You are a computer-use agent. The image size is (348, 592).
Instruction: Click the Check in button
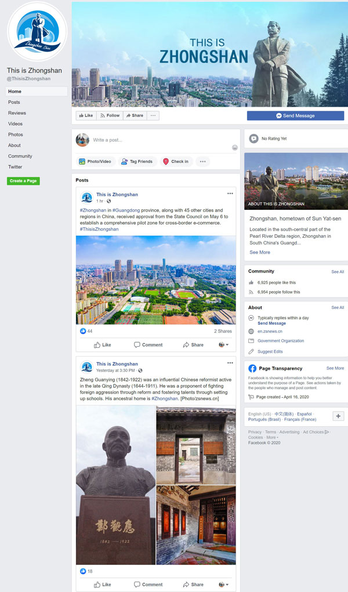[176, 162]
